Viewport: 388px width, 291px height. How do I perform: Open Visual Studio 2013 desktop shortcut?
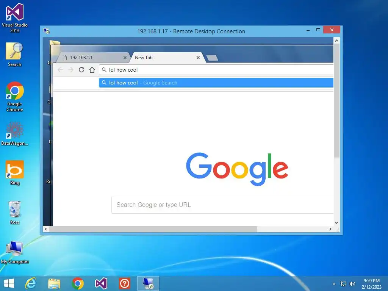(15, 18)
